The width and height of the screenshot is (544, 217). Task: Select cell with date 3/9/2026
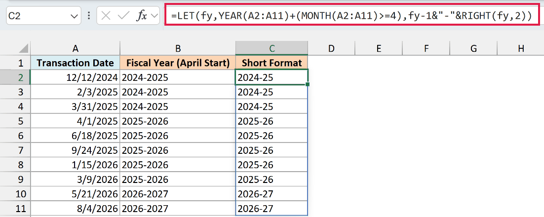click(x=75, y=179)
